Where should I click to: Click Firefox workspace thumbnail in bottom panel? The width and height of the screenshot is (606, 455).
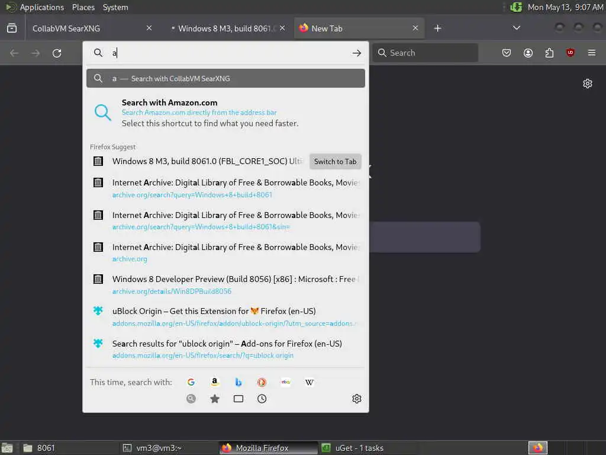(x=537, y=448)
